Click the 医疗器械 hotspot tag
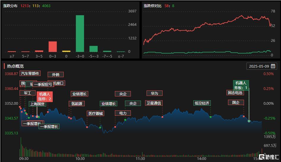The width and height of the screenshot is (281, 162). tap(96, 114)
